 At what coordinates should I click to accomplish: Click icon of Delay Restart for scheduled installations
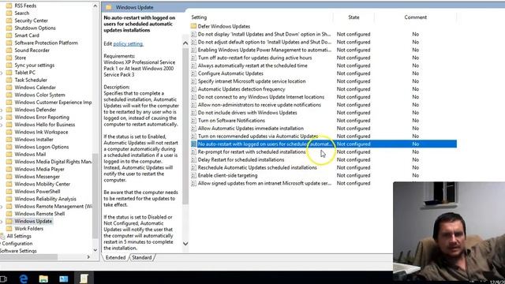tap(193, 159)
